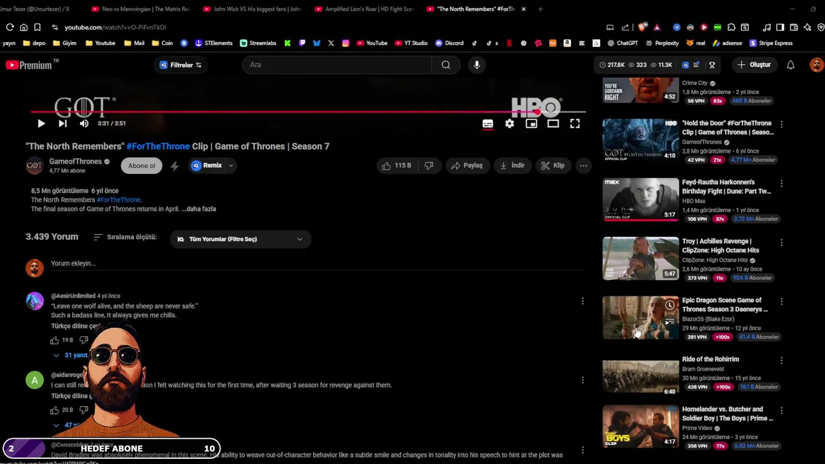
Task: Click the search magnifier button
Action: [445, 64]
